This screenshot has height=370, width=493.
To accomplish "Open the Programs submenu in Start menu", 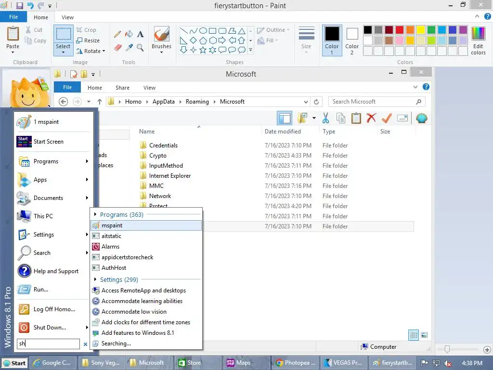I will (x=53, y=161).
